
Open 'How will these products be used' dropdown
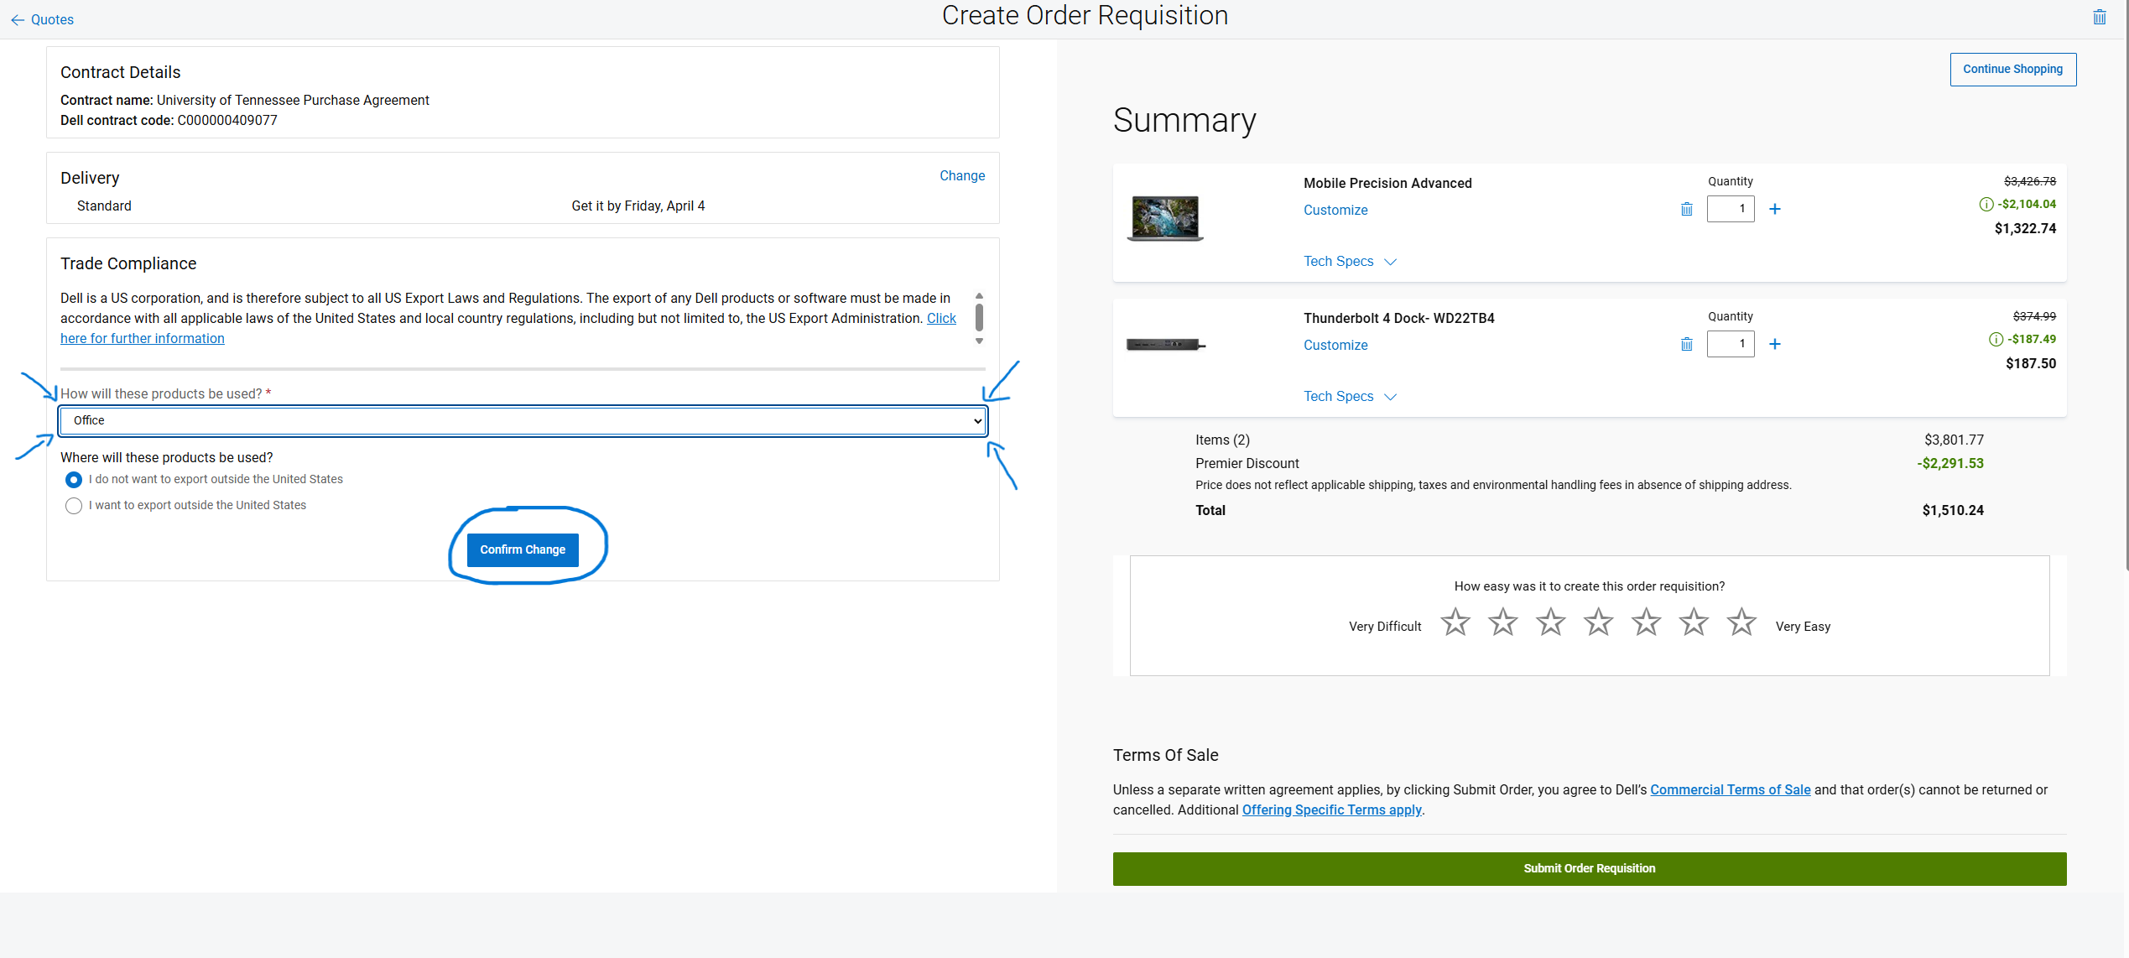point(522,421)
